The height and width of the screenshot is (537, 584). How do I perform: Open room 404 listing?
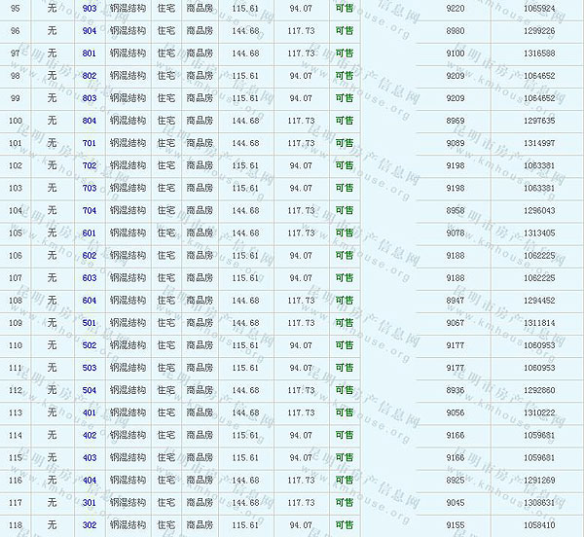pyautogui.click(x=90, y=480)
